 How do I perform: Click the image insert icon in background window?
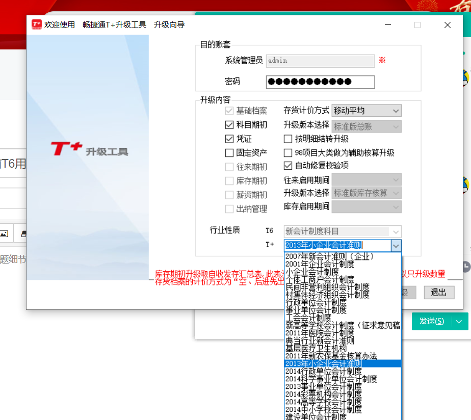coord(4,234)
